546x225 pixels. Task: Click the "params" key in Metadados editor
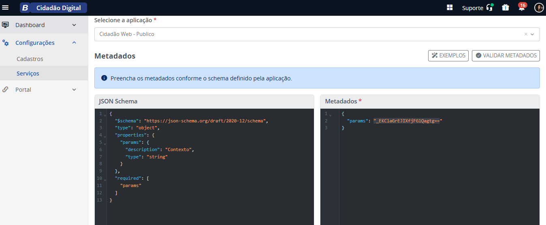coord(358,121)
